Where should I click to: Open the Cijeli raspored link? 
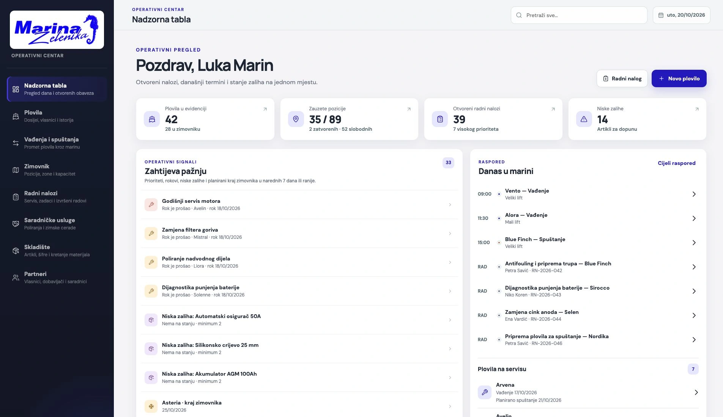click(677, 163)
